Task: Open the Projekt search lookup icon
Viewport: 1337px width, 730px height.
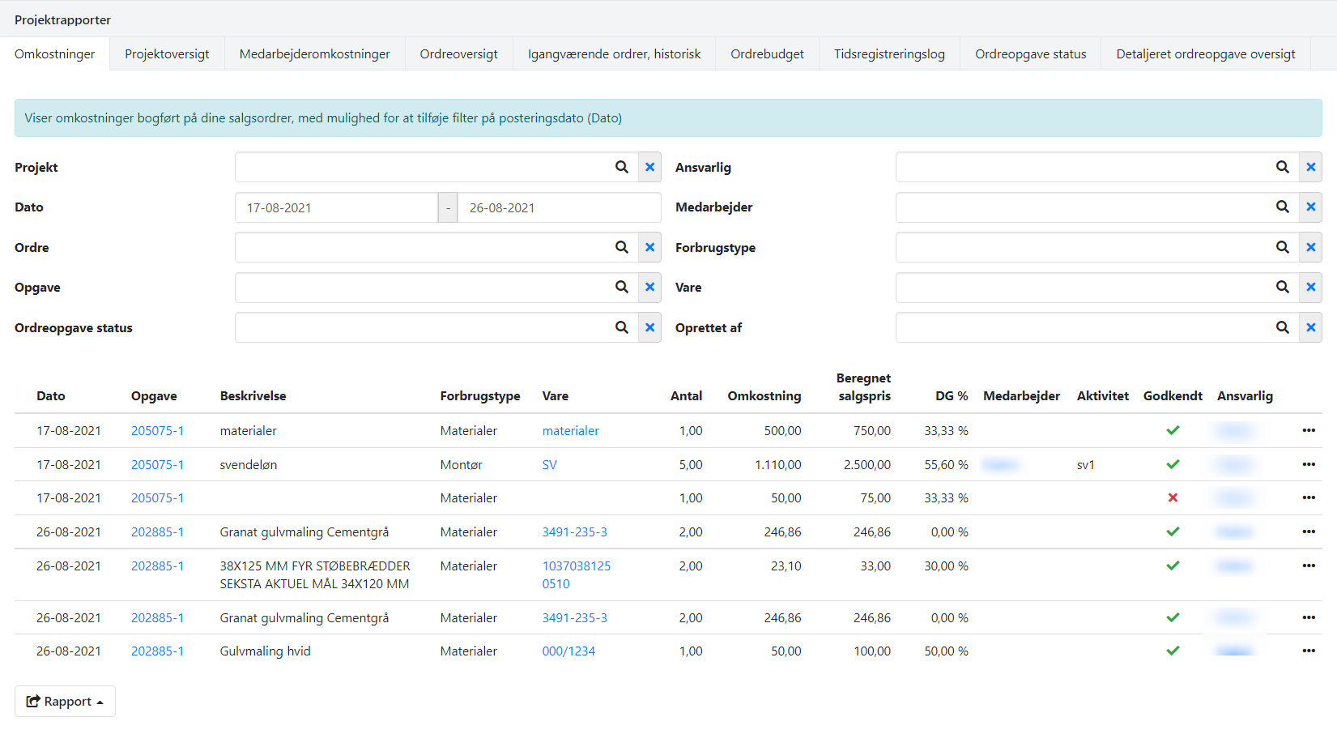Action: coord(621,167)
